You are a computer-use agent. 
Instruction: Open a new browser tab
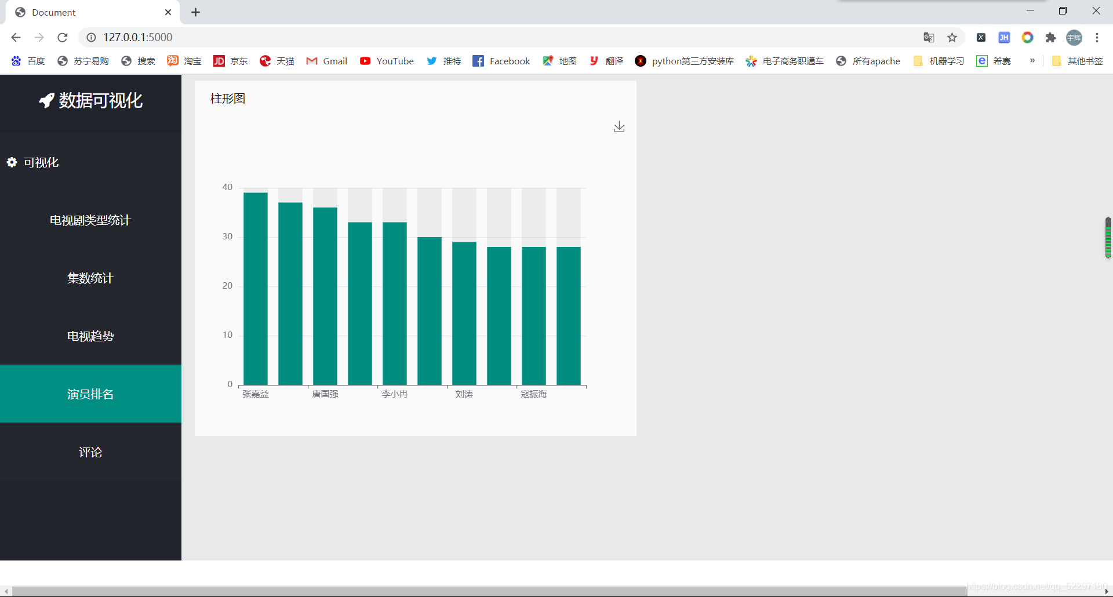[196, 12]
